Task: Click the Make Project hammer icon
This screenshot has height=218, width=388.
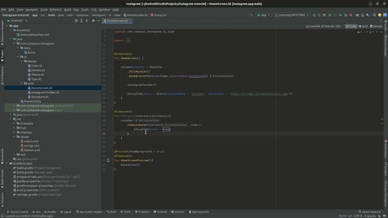Action: click(251, 15)
